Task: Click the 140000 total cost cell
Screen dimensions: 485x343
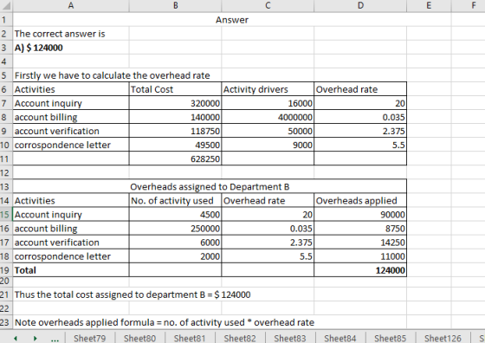Action: (x=175, y=117)
